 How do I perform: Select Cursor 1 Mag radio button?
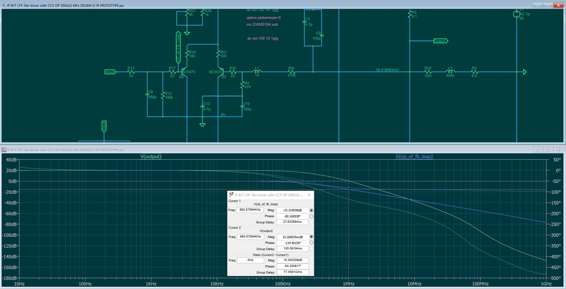pos(311,210)
